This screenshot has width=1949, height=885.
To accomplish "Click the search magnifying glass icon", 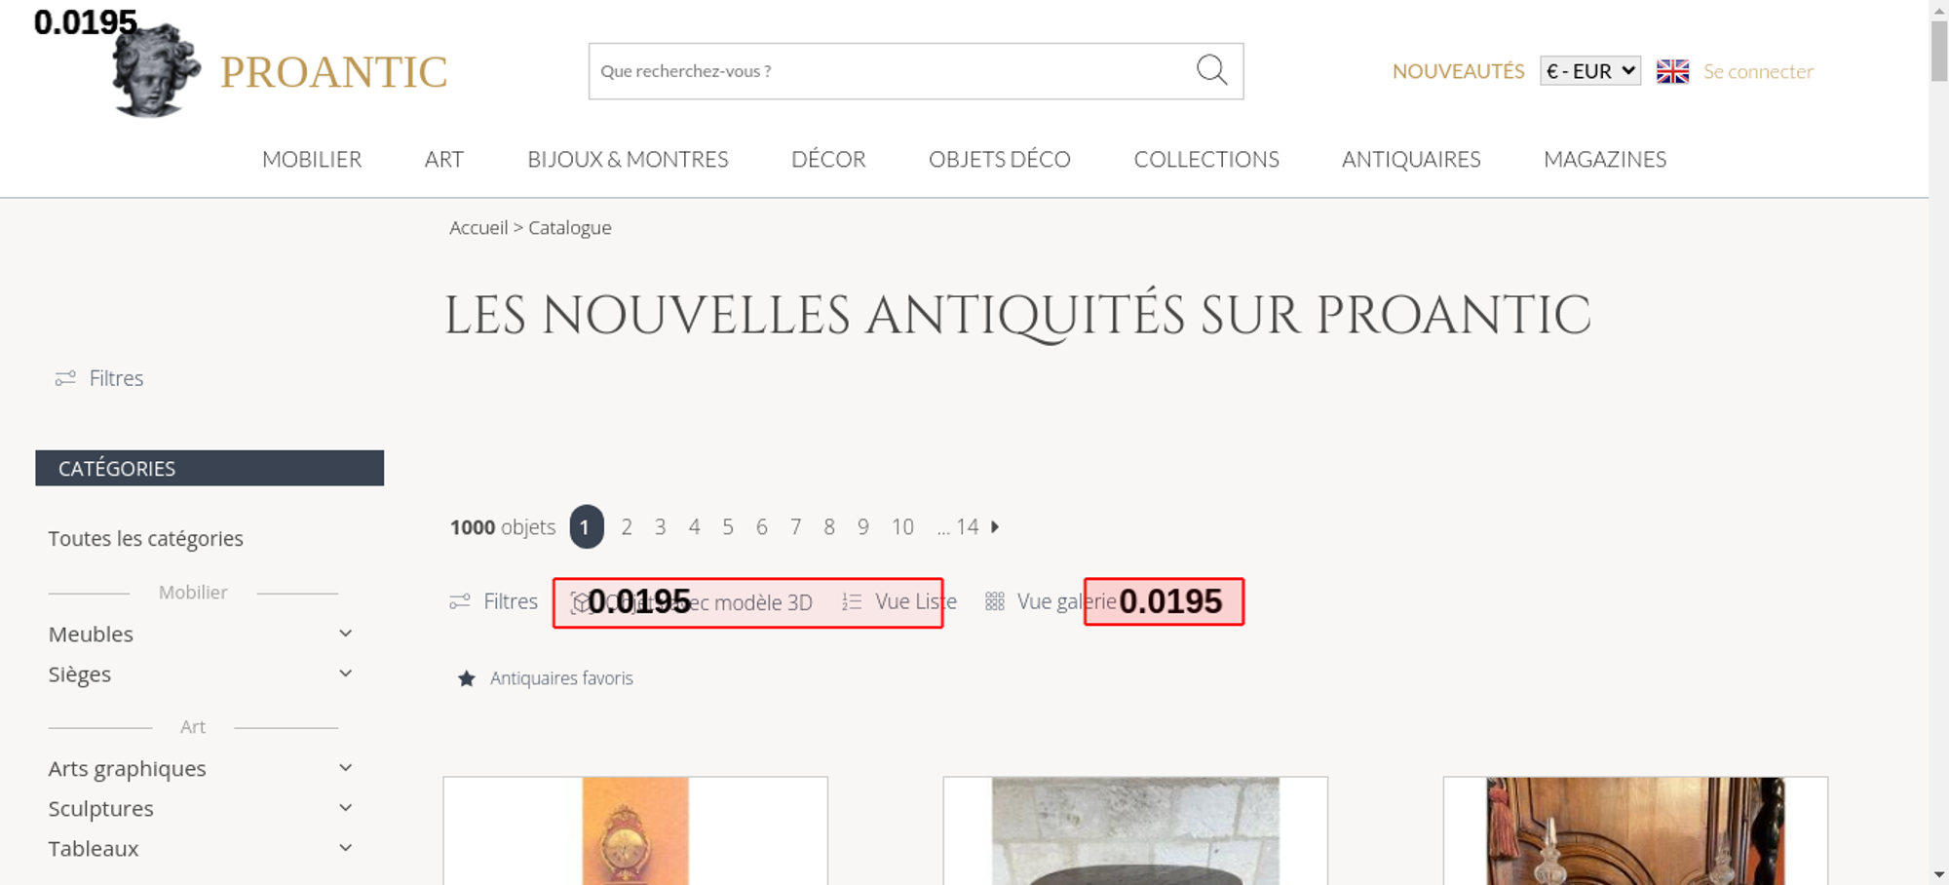I will (x=1211, y=70).
